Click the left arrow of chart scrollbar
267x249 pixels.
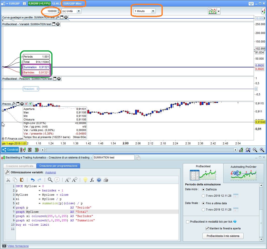(42, 150)
